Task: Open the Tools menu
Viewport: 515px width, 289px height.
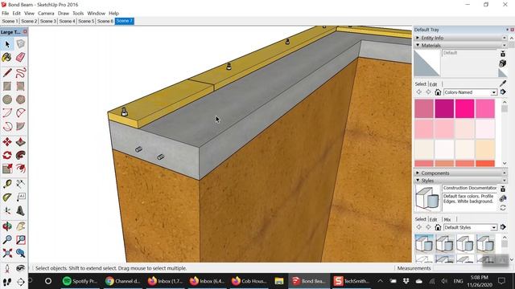Action: pos(78,14)
